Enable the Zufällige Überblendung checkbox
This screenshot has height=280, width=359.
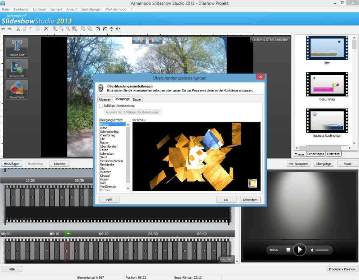tap(101, 106)
